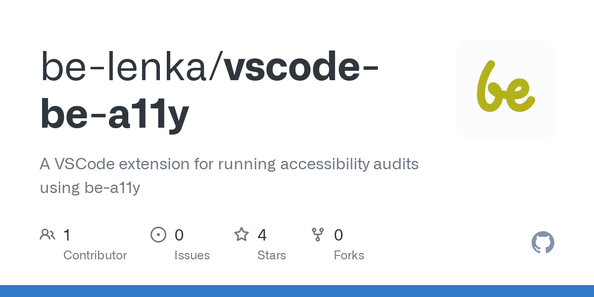
Task: Click the stars count 4
Action: tap(262, 235)
